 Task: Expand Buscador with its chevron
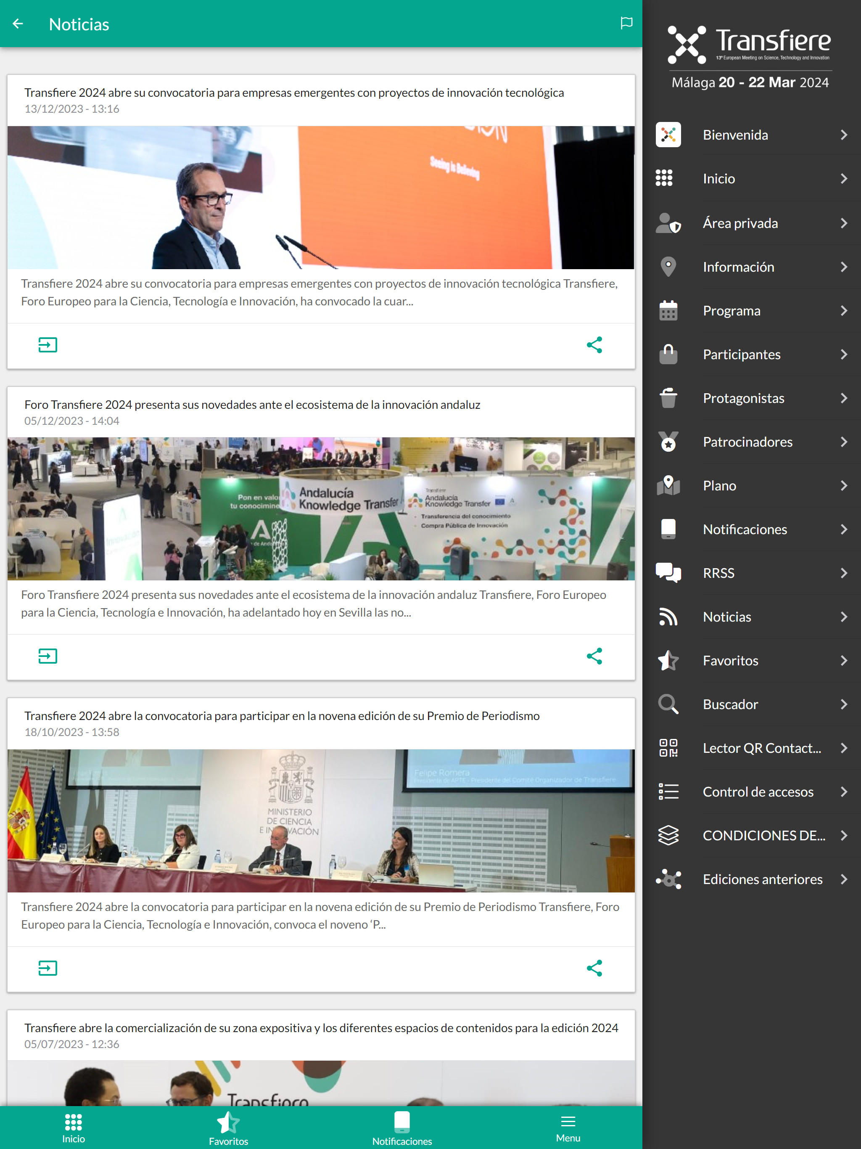tap(844, 704)
